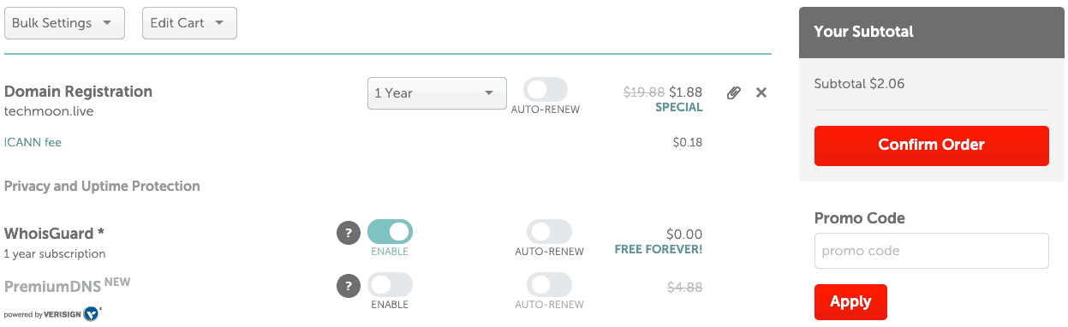This screenshot has height=327, width=1068.
Task: Toggle WhoisGuard auto-renew switch
Action: (549, 232)
